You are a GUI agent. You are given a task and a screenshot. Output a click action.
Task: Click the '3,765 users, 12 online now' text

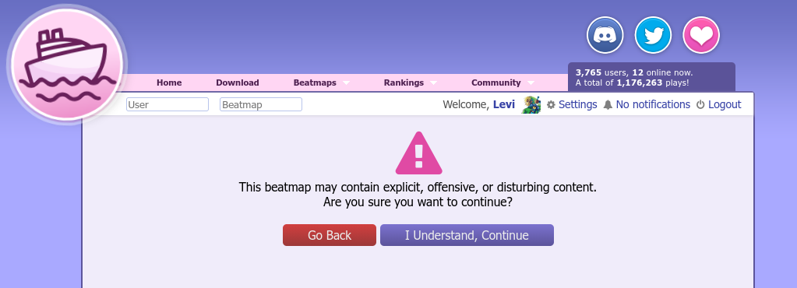(x=634, y=72)
